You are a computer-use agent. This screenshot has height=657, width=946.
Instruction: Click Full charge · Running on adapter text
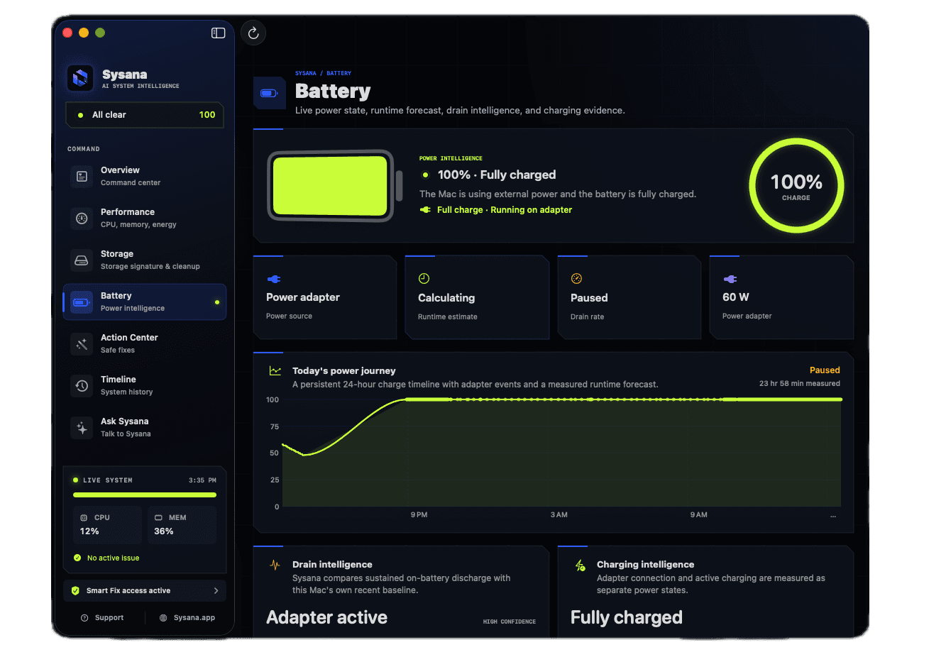(505, 209)
